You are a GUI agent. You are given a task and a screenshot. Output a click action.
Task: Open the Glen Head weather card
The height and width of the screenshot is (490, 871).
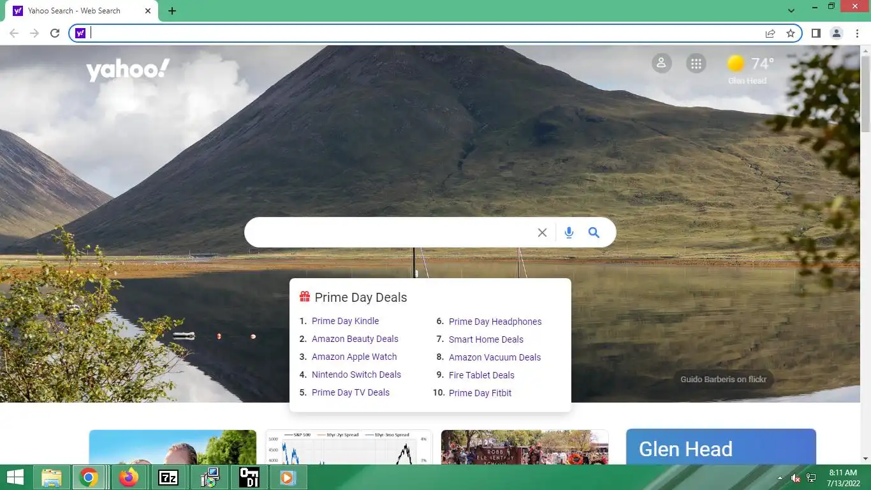pyautogui.click(x=721, y=447)
